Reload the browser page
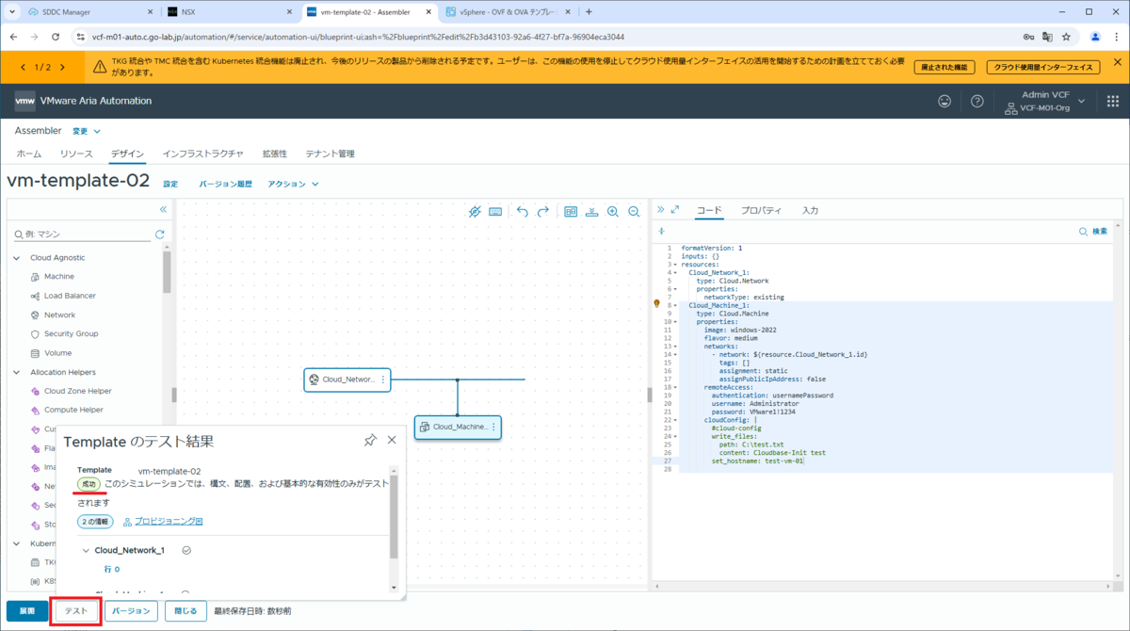This screenshot has height=631, width=1130. click(56, 37)
